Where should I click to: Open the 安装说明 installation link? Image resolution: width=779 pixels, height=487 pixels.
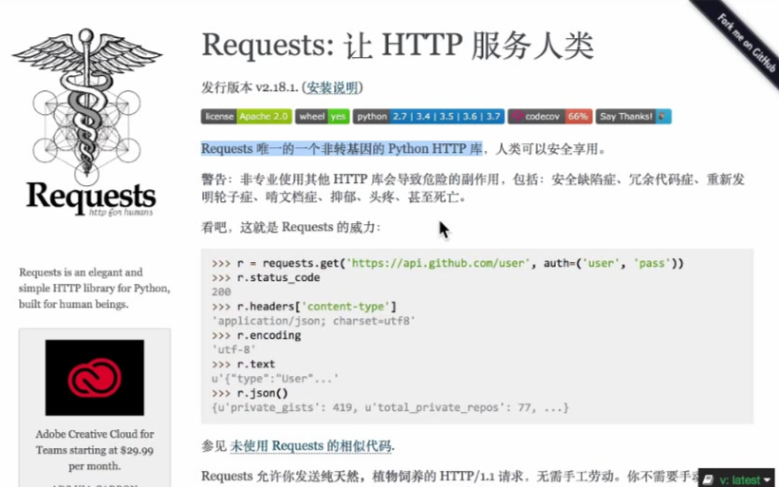(332, 87)
